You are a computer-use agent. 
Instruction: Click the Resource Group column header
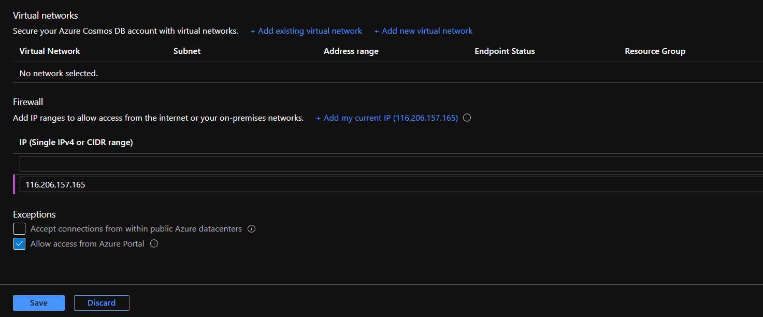point(655,51)
